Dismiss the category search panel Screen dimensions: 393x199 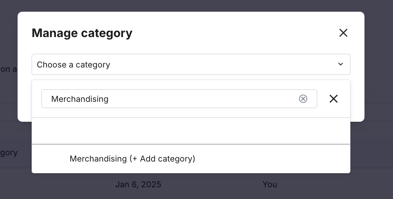(x=334, y=99)
